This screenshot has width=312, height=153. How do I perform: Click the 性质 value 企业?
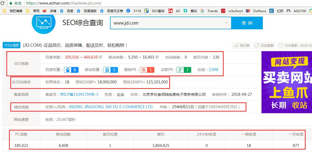(120, 94)
